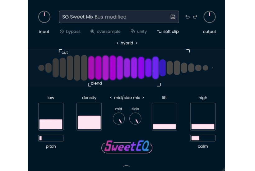Click the lift slider box
The image size is (255, 171).
coord(165,117)
